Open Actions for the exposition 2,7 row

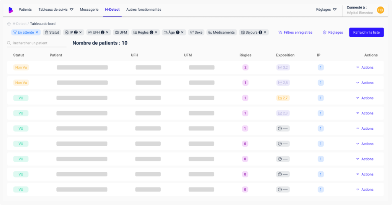click(365, 98)
